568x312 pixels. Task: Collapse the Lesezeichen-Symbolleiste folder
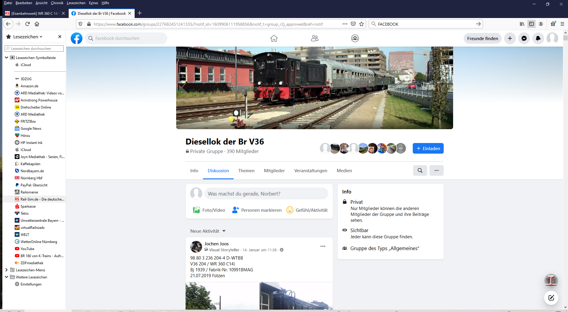click(x=6, y=58)
